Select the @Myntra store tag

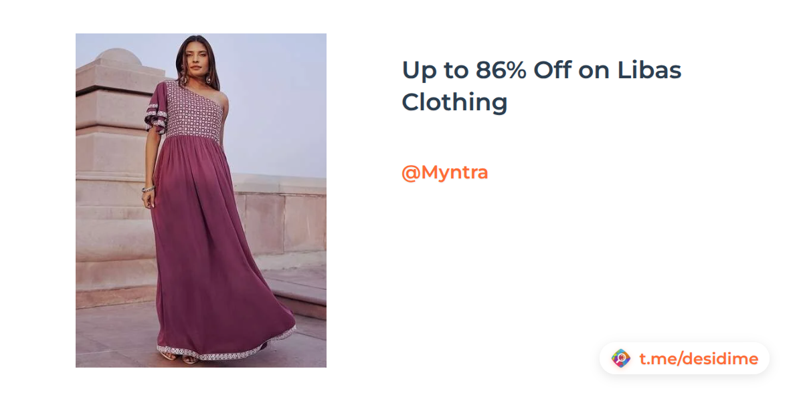tap(445, 172)
